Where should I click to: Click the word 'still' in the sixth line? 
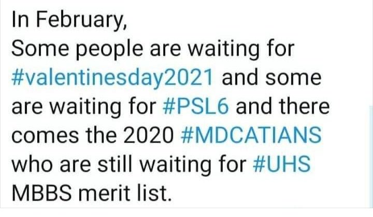[114, 164]
